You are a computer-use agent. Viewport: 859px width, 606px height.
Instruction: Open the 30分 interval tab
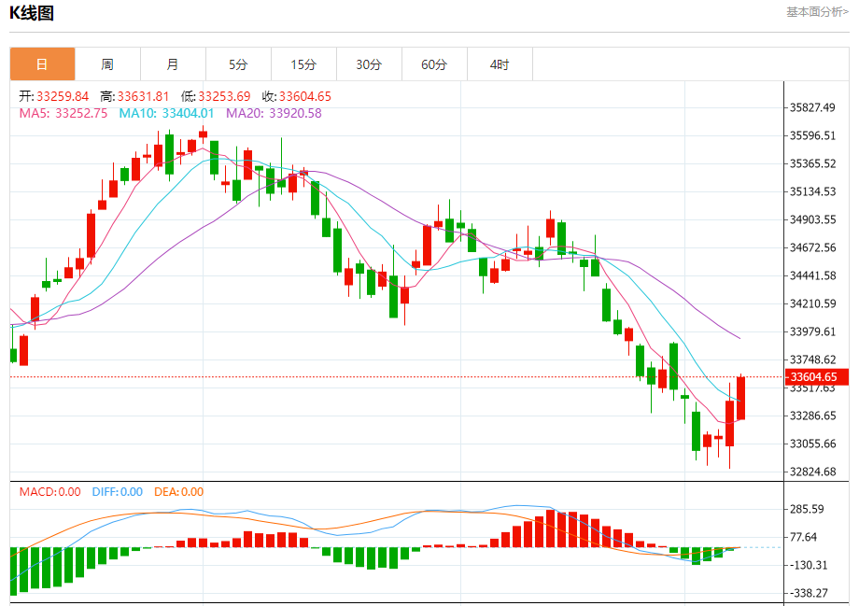coord(369,64)
